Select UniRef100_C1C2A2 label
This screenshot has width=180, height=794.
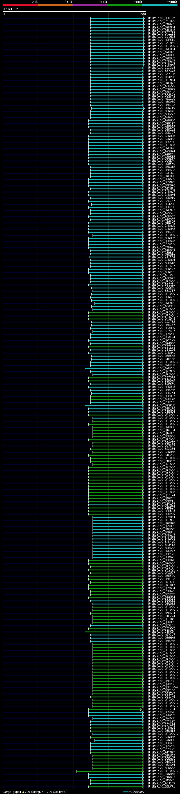click(161, 455)
